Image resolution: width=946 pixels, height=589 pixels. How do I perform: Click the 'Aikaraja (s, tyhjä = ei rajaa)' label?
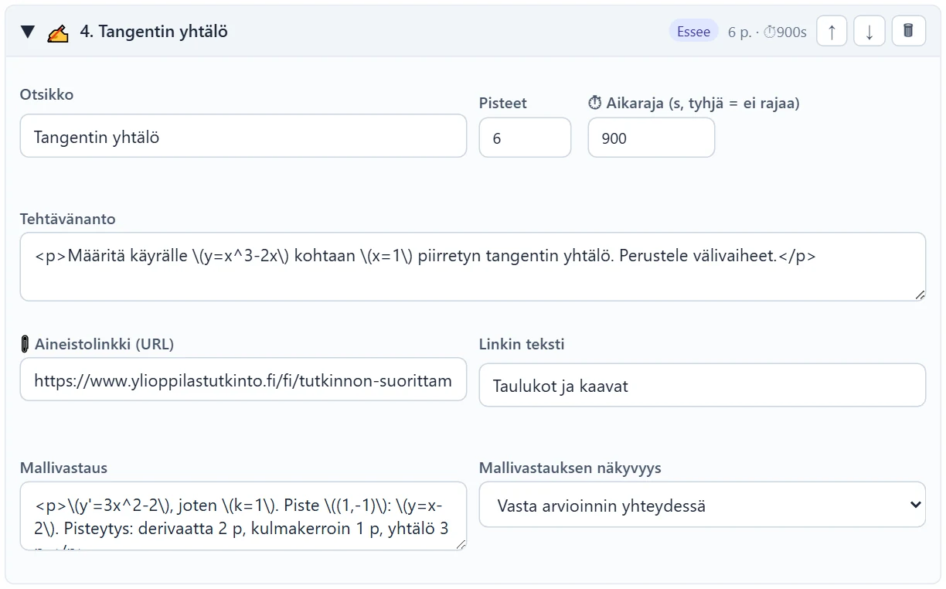(x=694, y=103)
